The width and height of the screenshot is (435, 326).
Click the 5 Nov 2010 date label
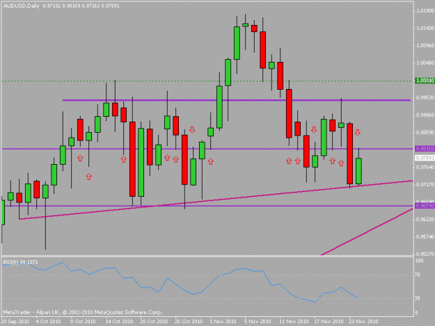click(x=258, y=321)
